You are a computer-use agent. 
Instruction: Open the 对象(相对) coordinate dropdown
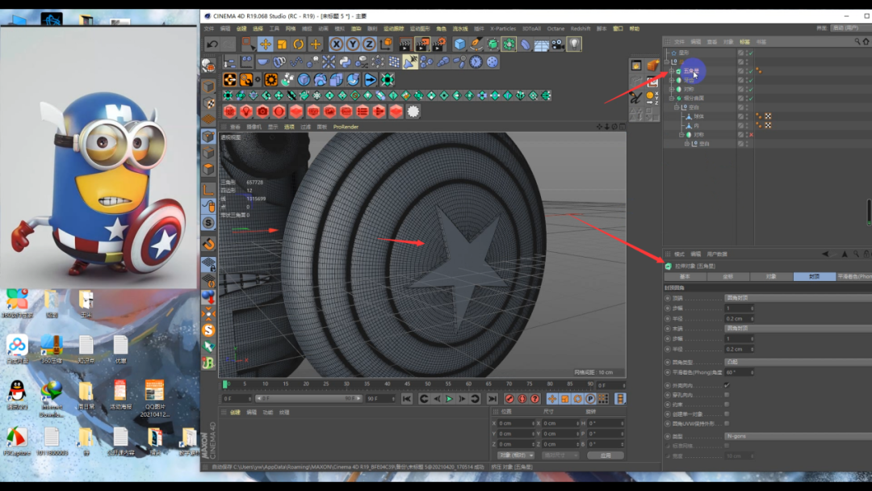point(515,455)
